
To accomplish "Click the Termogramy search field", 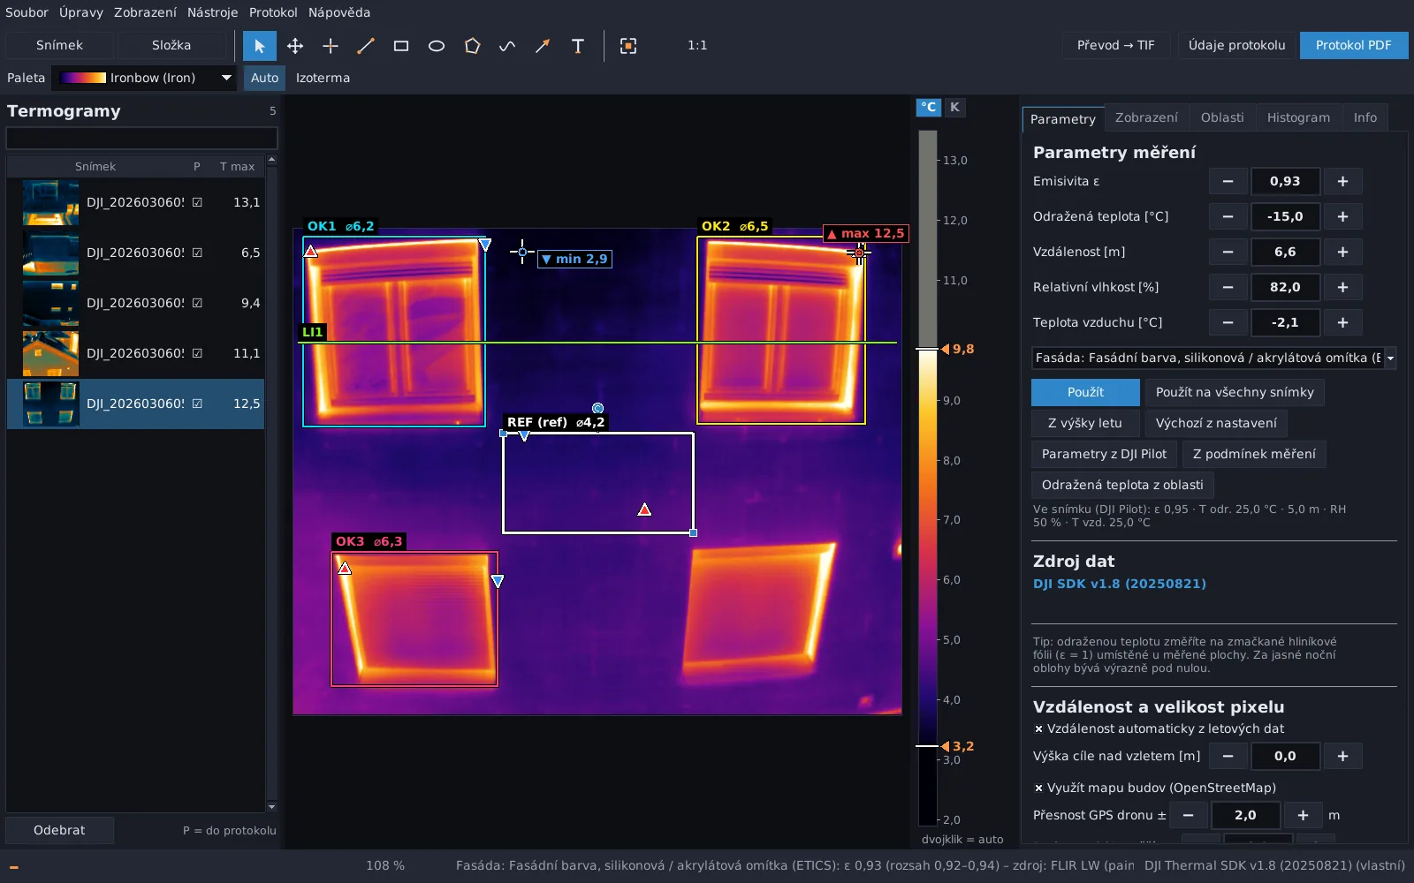I will coord(141,138).
